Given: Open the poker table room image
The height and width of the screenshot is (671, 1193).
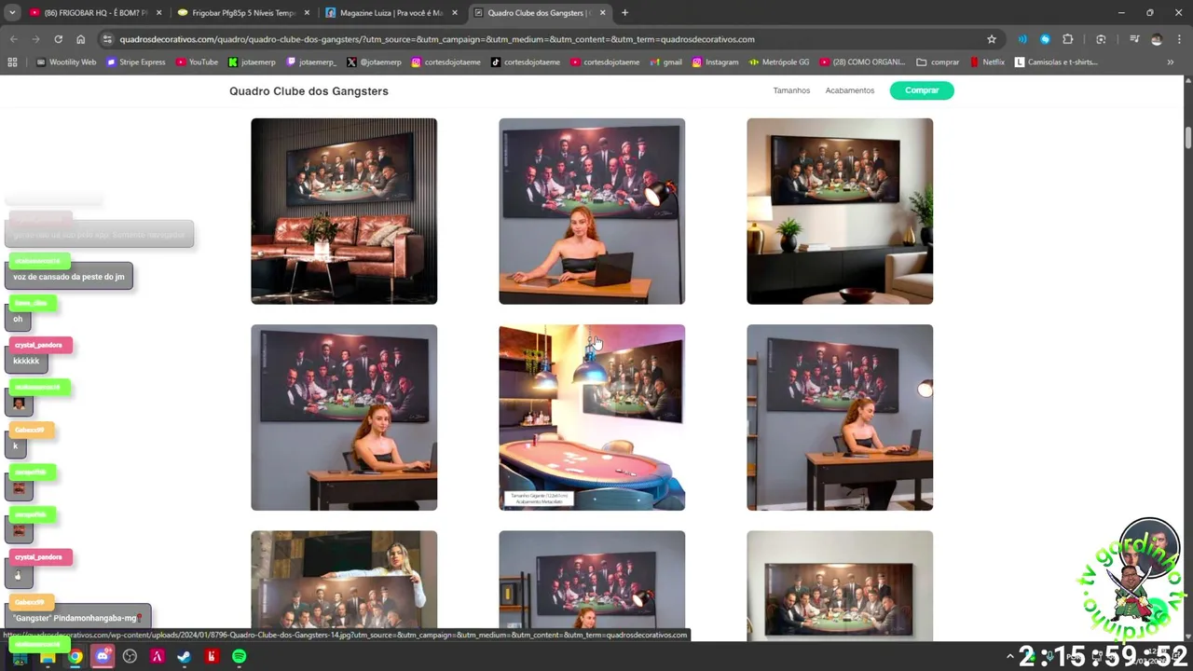Looking at the screenshot, I should pyautogui.click(x=592, y=418).
